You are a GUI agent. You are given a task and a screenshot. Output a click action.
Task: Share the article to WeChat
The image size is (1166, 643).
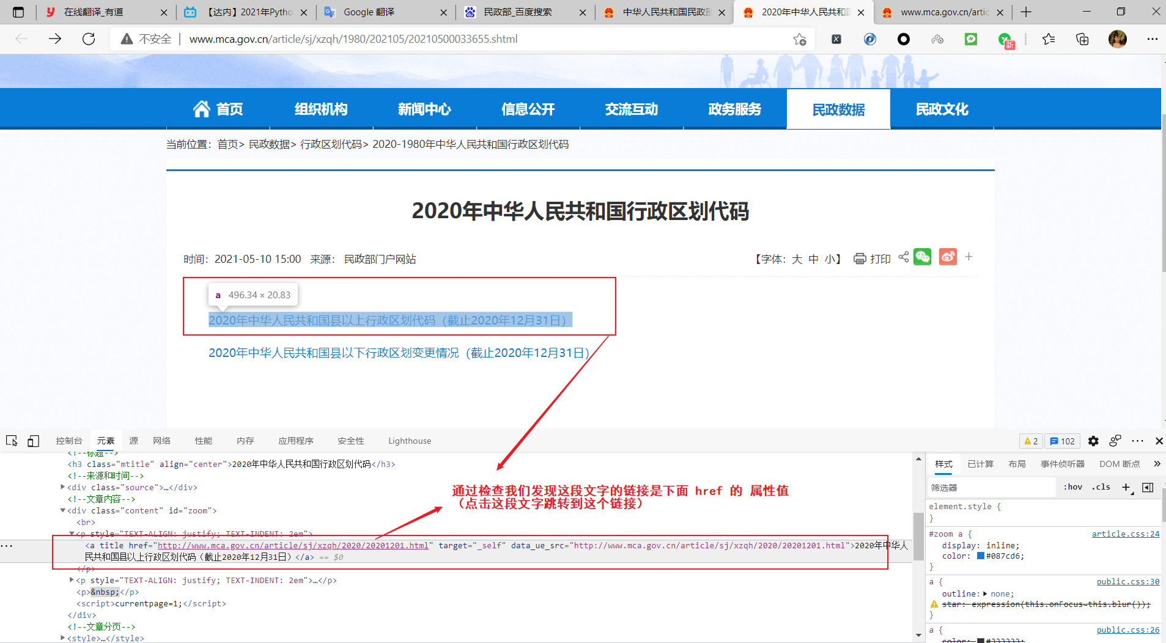[x=923, y=257]
